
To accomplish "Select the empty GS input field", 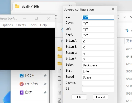I will [98, 89].
